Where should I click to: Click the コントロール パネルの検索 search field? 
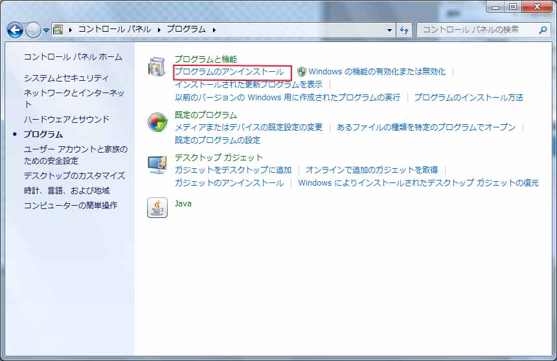pyautogui.click(x=483, y=30)
